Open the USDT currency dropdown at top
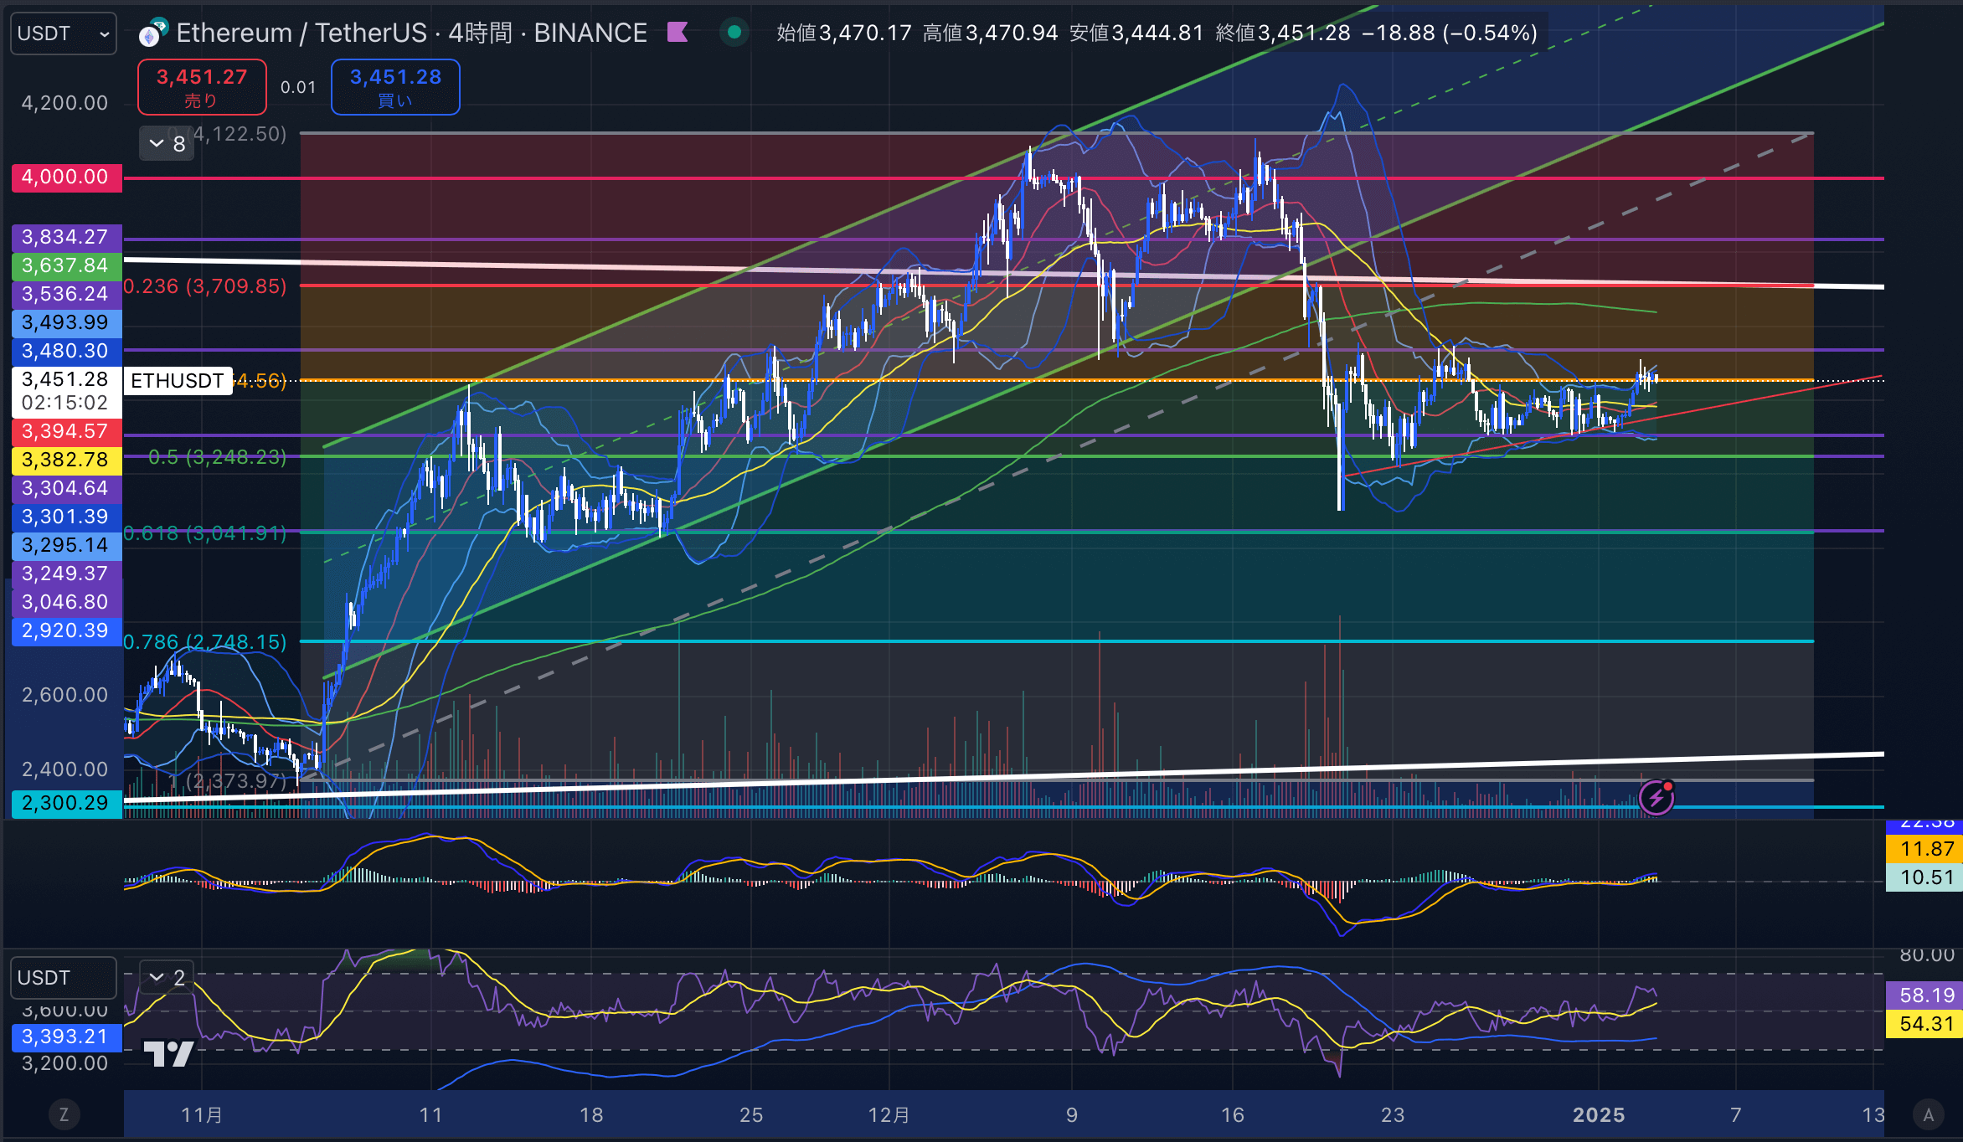The width and height of the screenshot is (1963, 1142). click(63, 33)
